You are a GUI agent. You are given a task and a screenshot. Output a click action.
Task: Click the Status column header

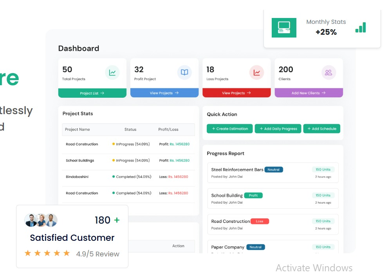tap(130, 129)
